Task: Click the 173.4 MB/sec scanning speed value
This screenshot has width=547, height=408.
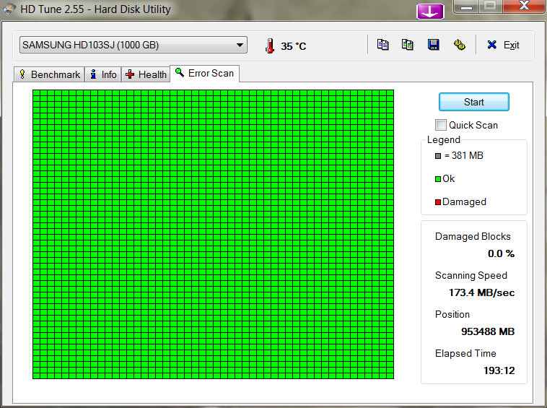Action: click(481, 292)
